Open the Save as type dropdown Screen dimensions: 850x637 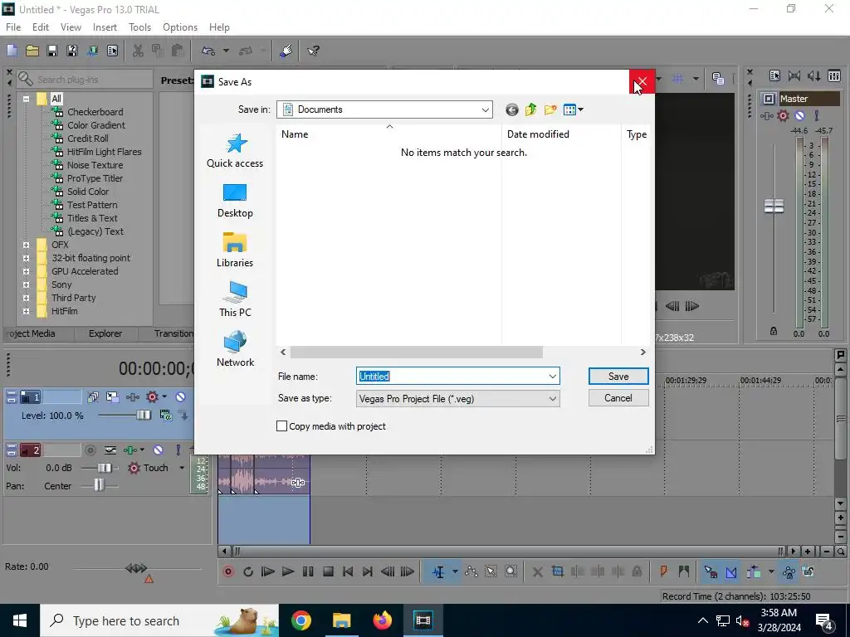(552, 399)
